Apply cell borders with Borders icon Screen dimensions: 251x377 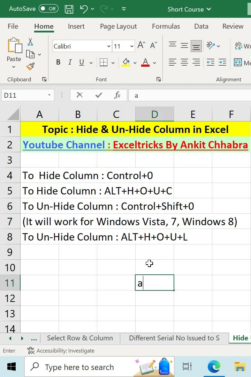pyautogui.click(x=104, y=62)
